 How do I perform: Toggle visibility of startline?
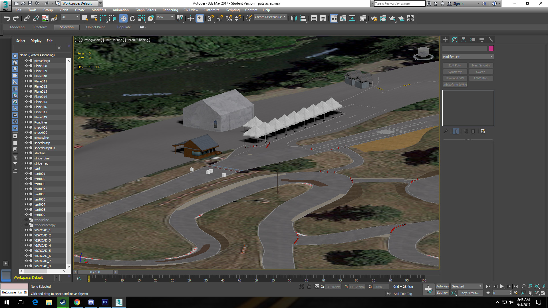point(26,153)
